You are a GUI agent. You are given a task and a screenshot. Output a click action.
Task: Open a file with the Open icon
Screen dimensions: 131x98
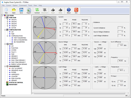(14, 11)
